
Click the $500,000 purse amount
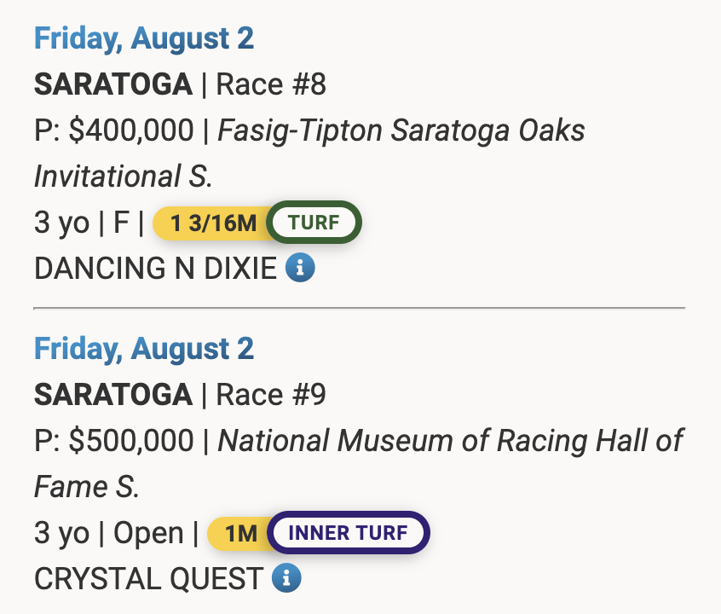point(131,441)
